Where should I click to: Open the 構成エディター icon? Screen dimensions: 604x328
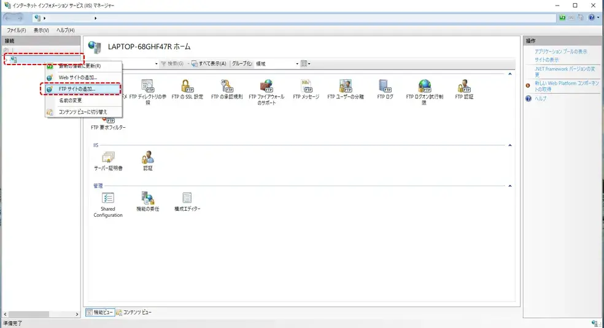tap(187, 198)
